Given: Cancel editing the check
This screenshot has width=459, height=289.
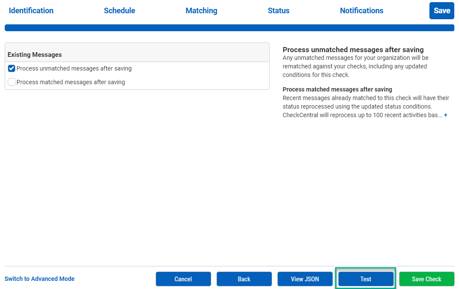Looking at the screenshot, I should point(183,279).
